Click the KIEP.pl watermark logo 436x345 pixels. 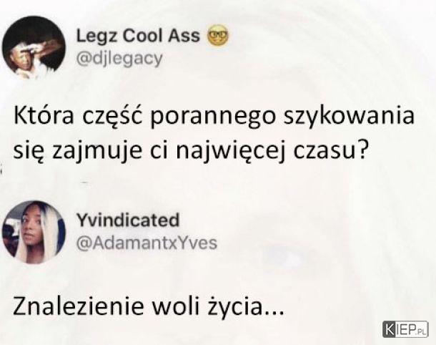click(x=405, y=329)
